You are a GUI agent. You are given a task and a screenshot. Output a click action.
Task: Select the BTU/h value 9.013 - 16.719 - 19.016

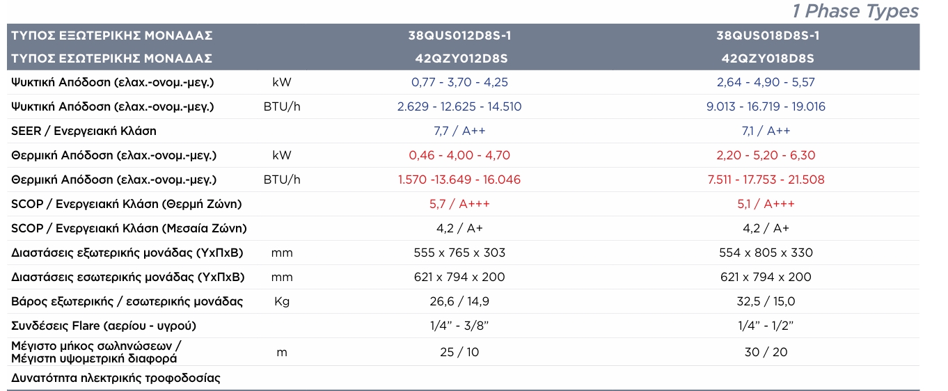click(766, 106)
